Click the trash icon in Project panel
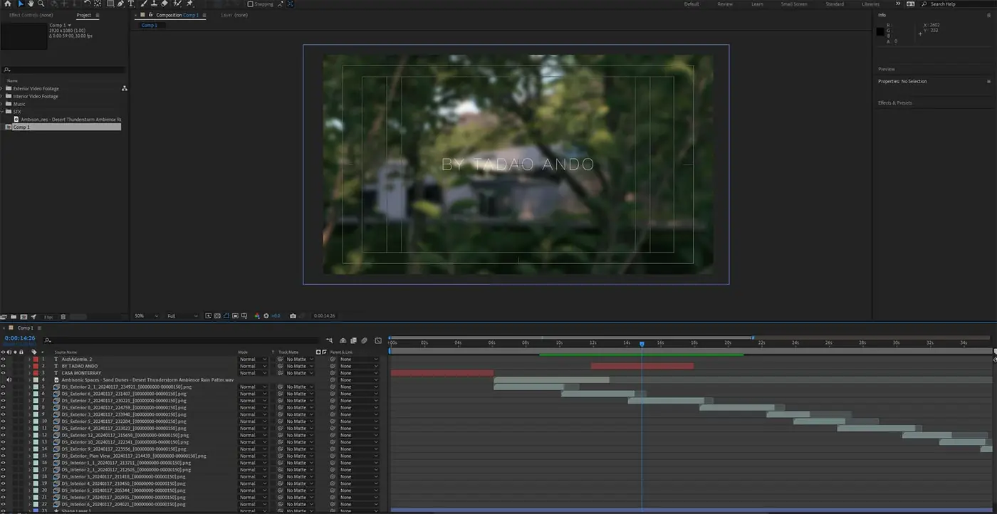Viewport: 997px width, 514px height. pos(63,316)
